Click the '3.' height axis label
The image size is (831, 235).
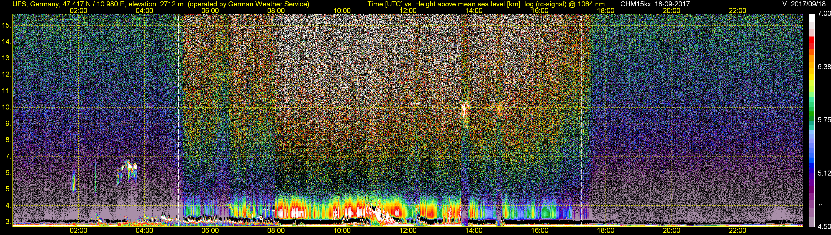point(8,222)
